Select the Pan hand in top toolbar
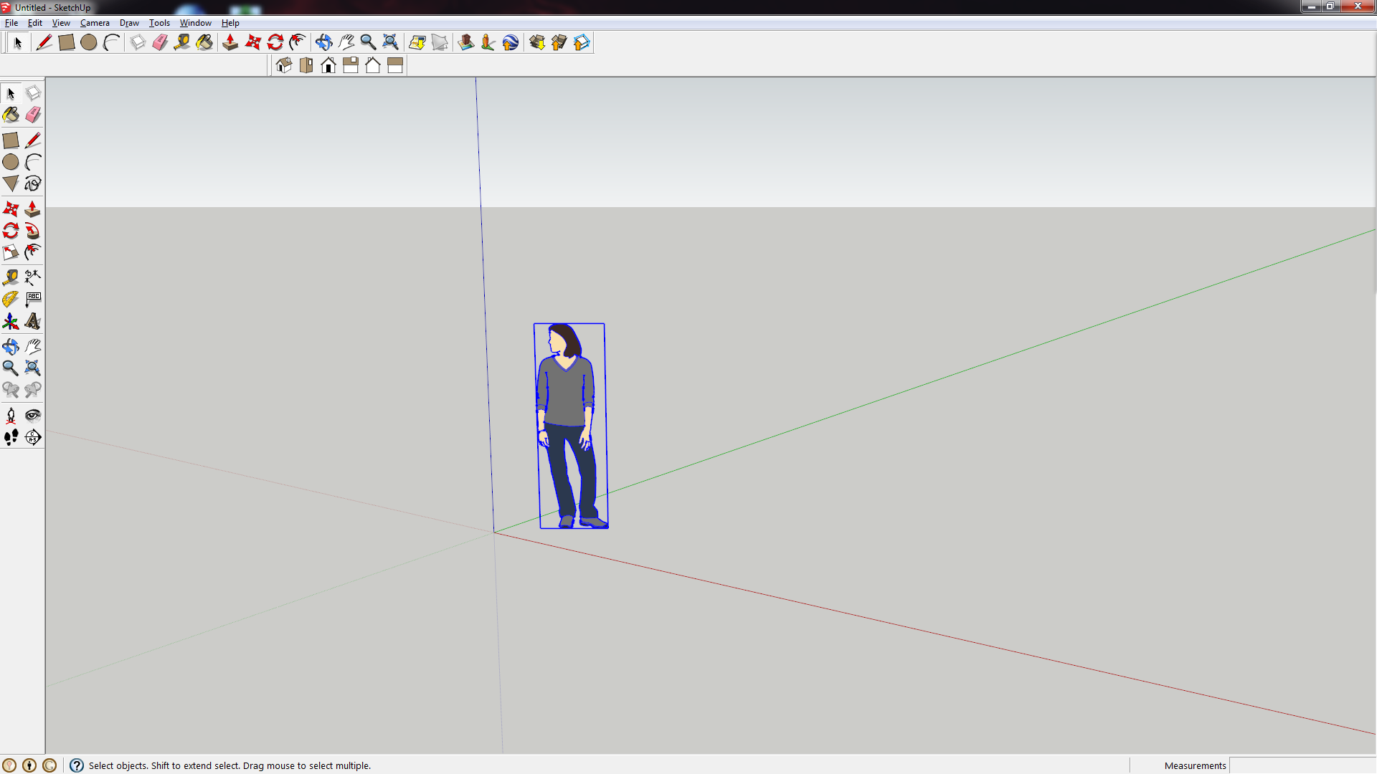The image size is (1377, 774). click(346, 43)
